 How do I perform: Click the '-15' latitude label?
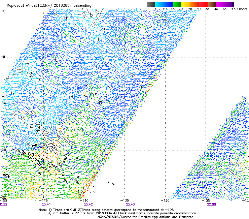(3, 150)
